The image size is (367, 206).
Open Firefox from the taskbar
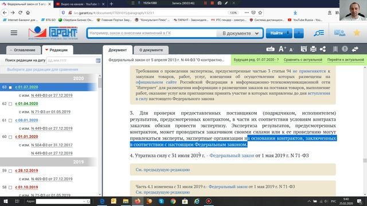(x=138, y=201)
